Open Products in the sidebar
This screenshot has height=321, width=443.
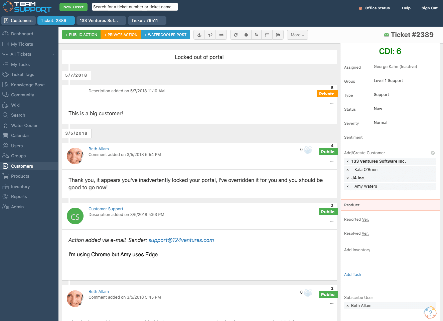pos(20,176)
